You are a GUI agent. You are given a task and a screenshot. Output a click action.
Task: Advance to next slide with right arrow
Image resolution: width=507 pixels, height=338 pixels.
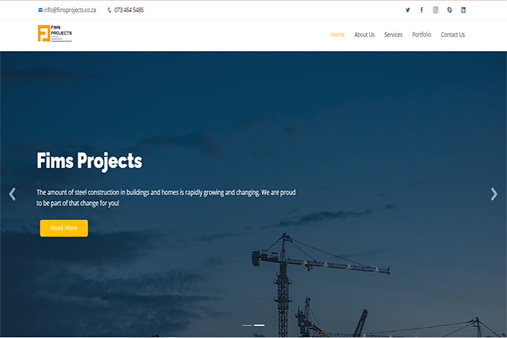[x=494, y=194]
